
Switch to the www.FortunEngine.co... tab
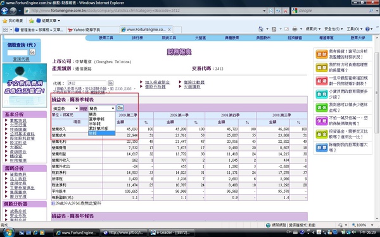(x=146, y=30)
